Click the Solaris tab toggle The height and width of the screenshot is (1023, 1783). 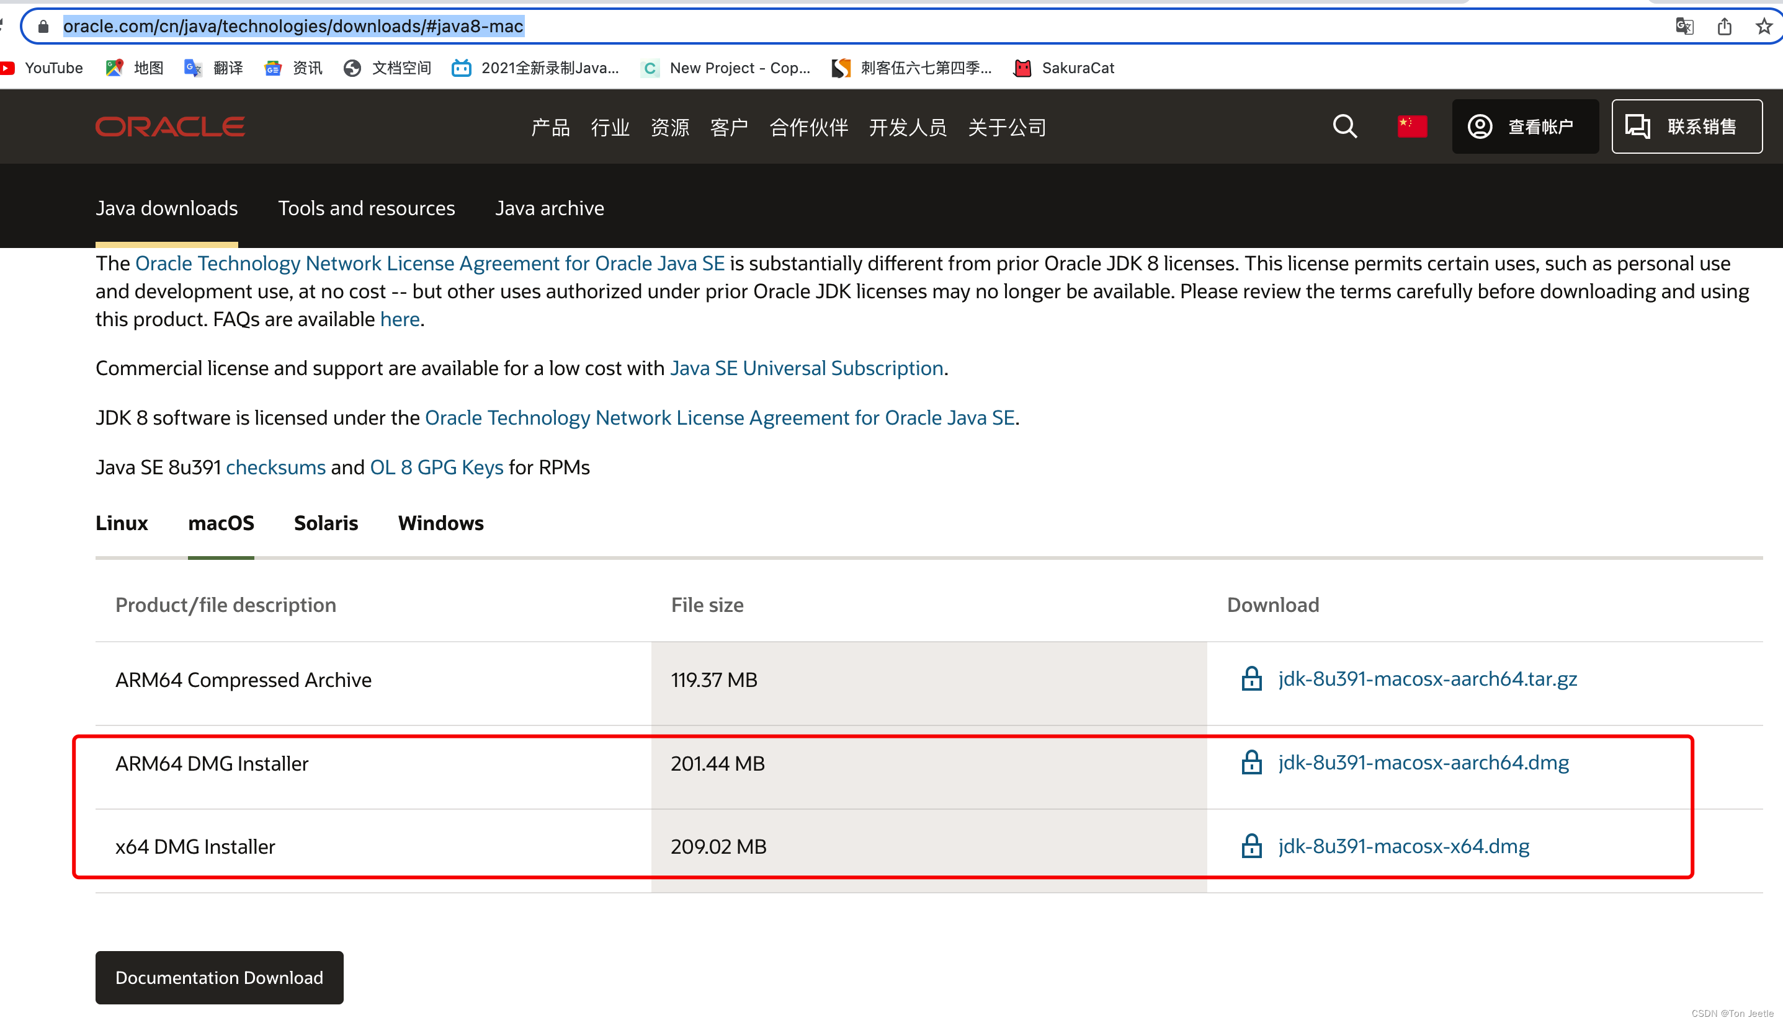coord(326,523)
